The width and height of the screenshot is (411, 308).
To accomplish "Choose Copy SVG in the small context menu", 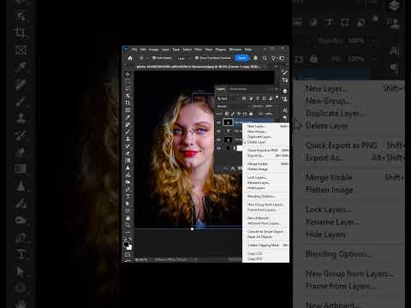I will click(x=254, y=258).
